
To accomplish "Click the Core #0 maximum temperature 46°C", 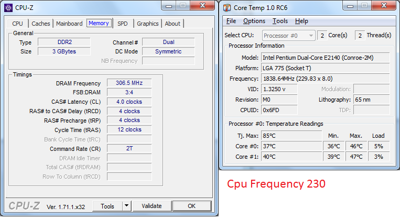I will click(x=356, y=146).
